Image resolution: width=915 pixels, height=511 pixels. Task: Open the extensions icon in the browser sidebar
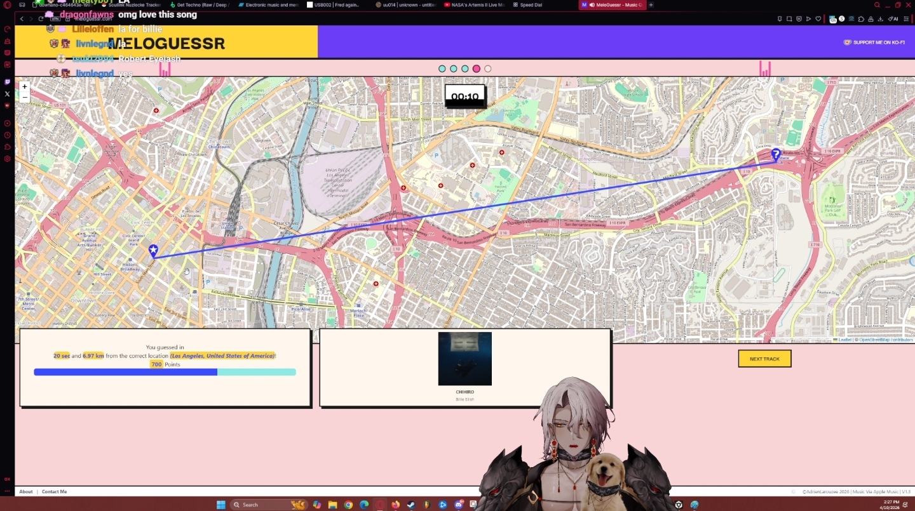7,147
